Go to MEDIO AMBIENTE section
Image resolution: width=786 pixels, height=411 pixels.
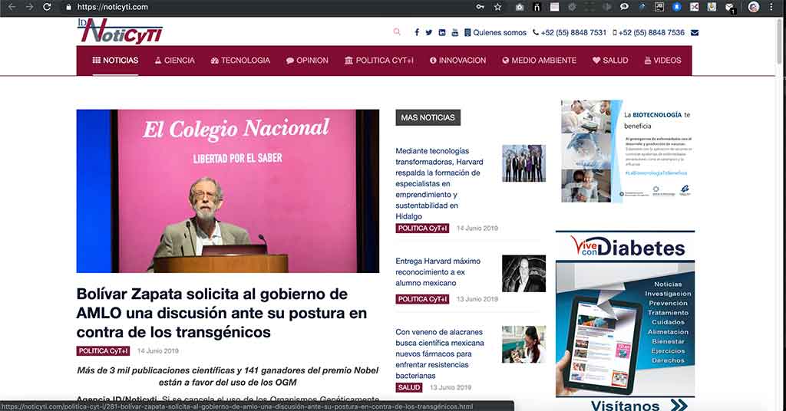coord(539,61)
